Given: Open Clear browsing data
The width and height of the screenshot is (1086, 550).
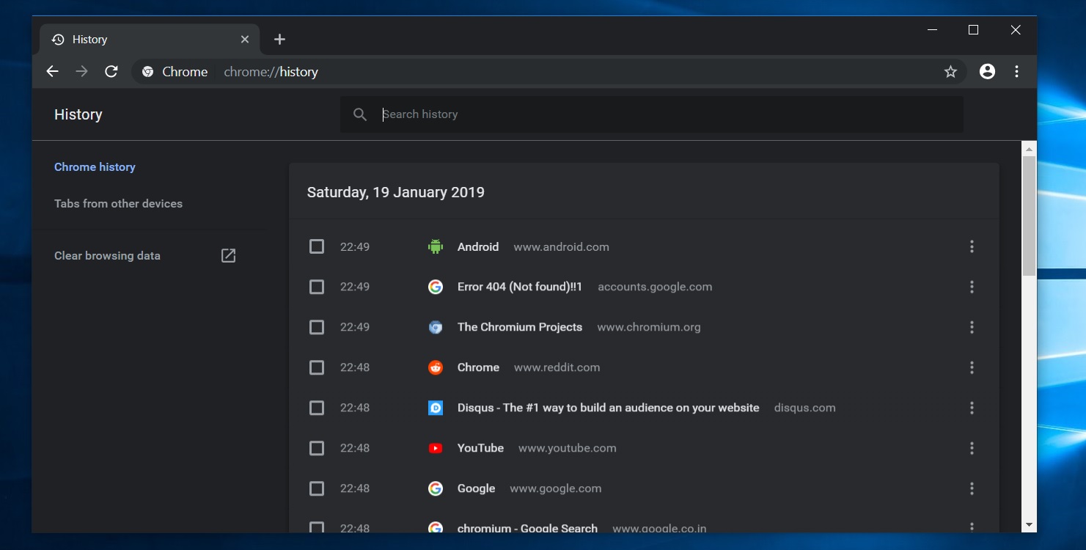Looking at the screenshot, I should tap(107, 256).
